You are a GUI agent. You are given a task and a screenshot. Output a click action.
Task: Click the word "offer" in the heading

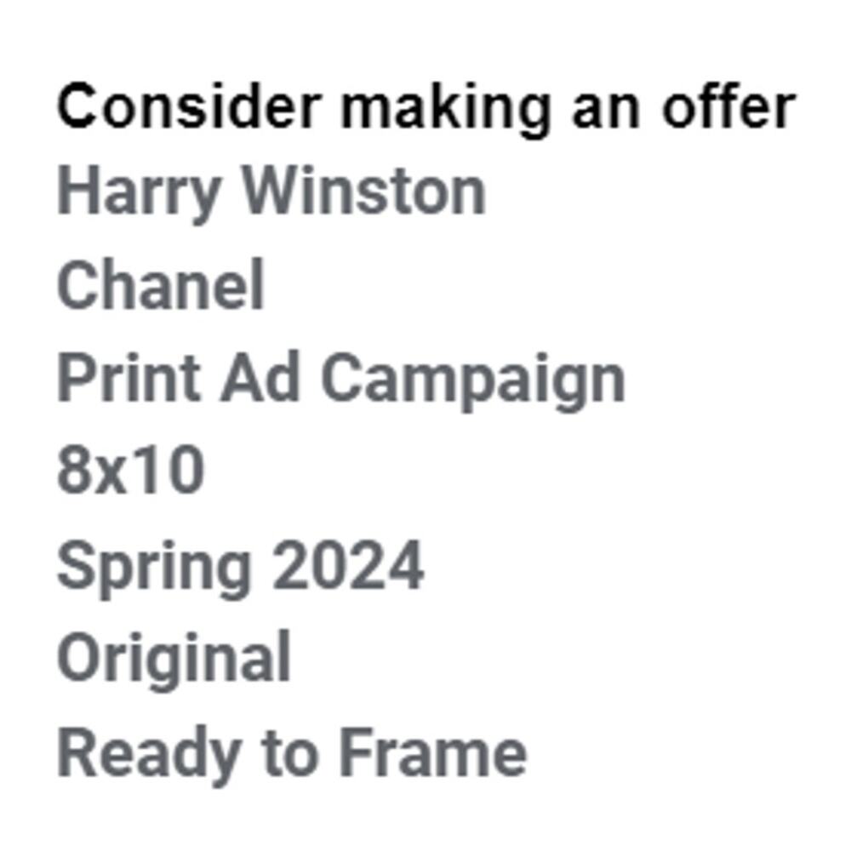click(x=728, y=108)
